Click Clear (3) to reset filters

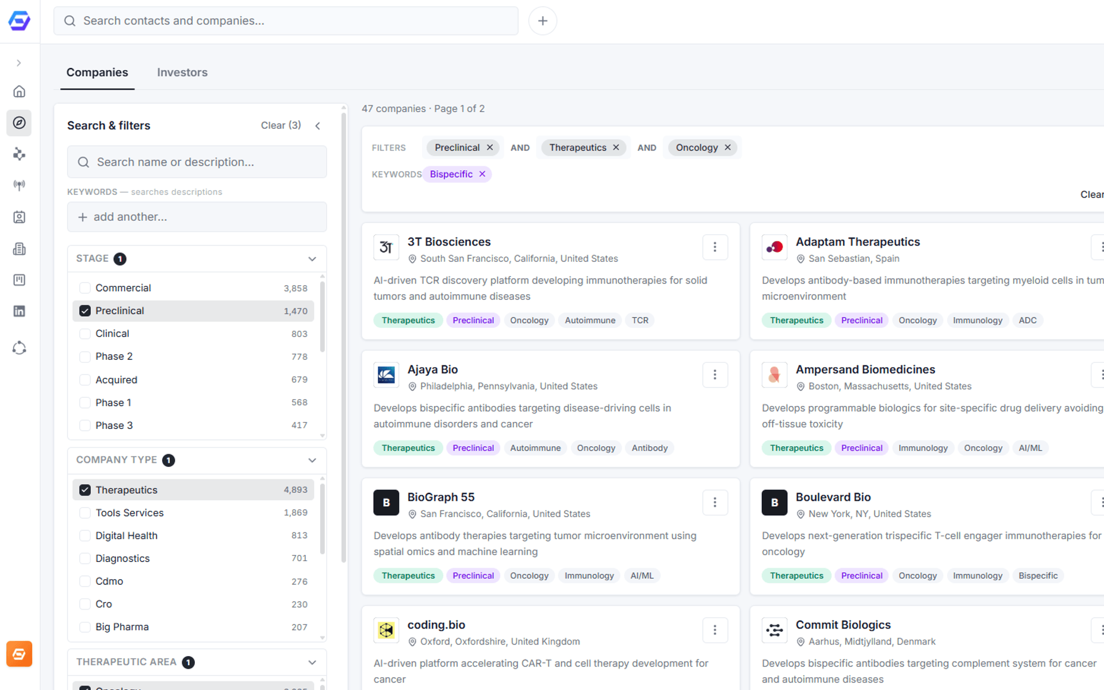(281, 125)
